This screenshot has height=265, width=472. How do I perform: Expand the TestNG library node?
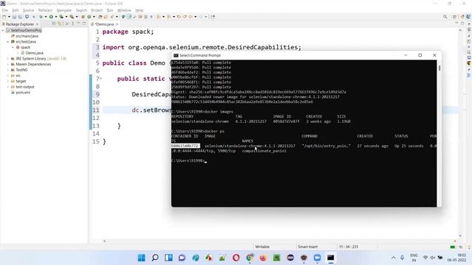click(x=8, y=70)
